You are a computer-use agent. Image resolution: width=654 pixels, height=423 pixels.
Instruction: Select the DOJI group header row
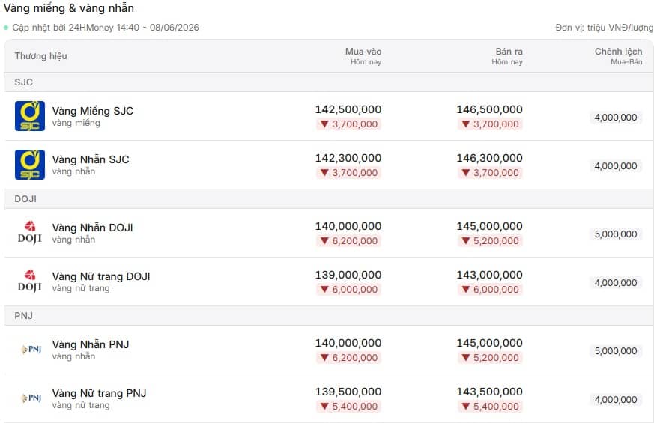329,199
